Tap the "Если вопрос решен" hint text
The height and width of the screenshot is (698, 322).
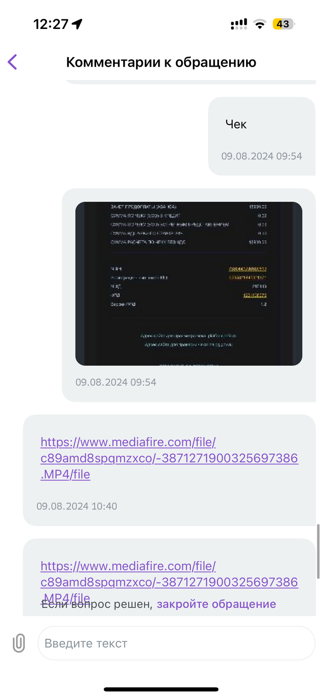[x=97, y=604]
